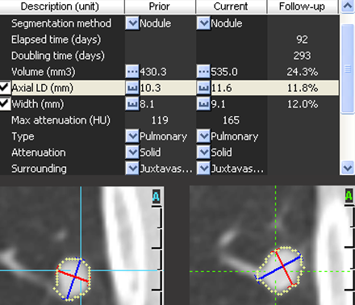Open Current Surrounding Juxtavas dropdown

(x=203, y=169)
